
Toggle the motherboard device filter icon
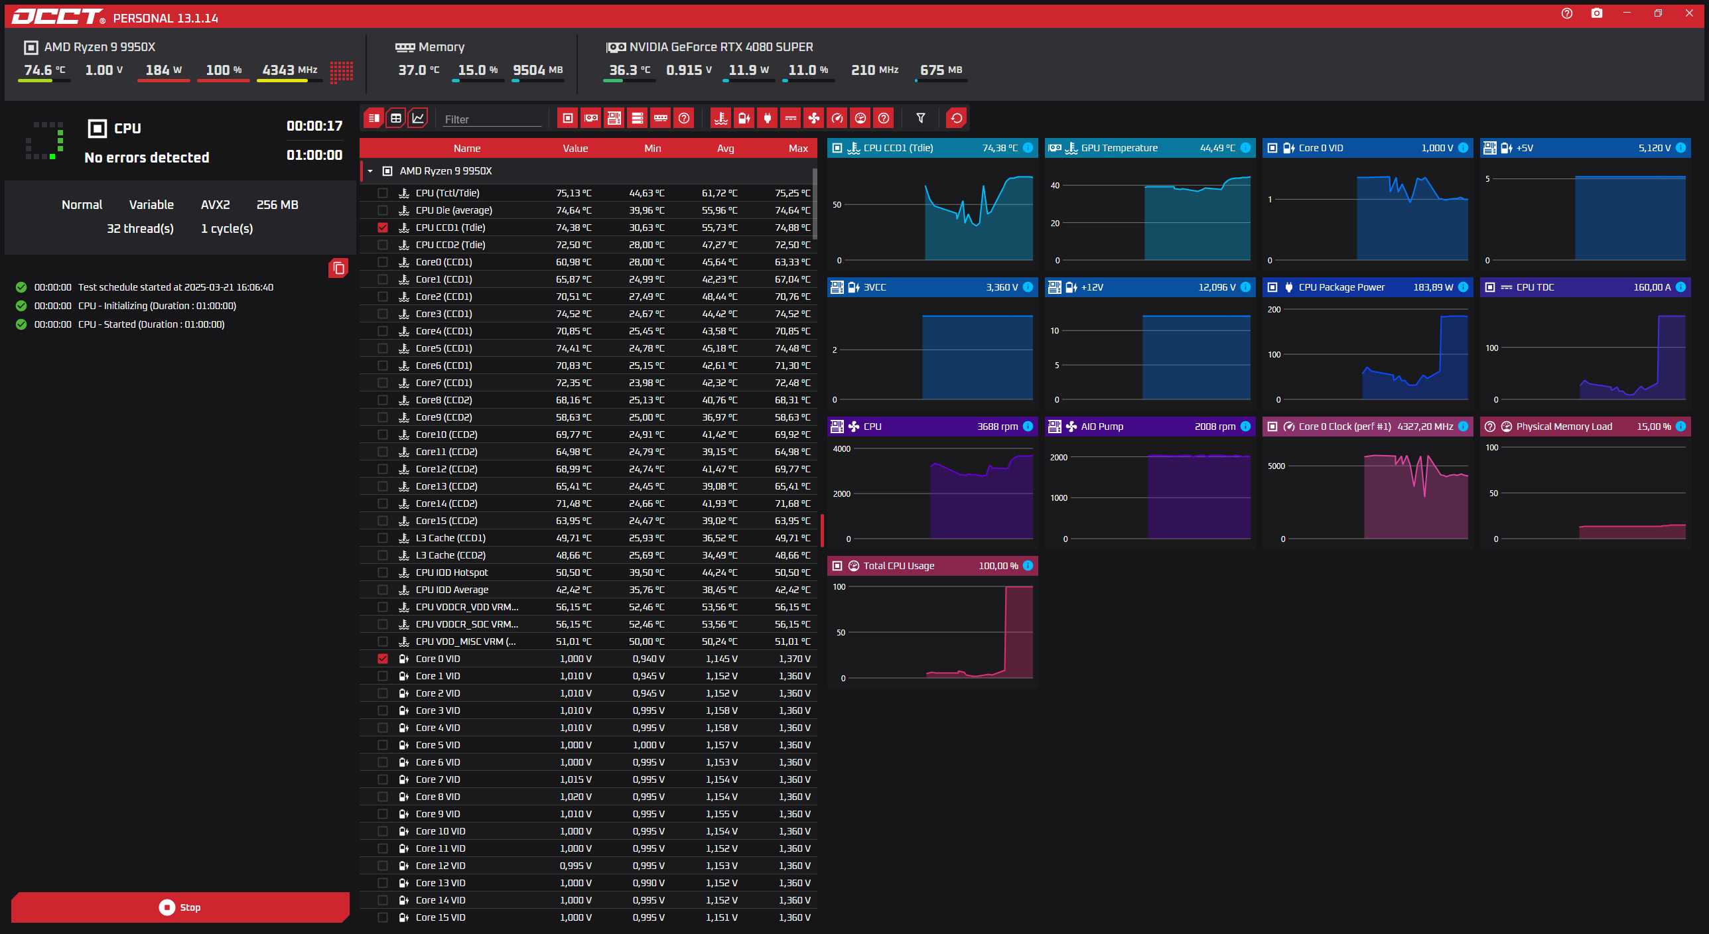[614, 118]
